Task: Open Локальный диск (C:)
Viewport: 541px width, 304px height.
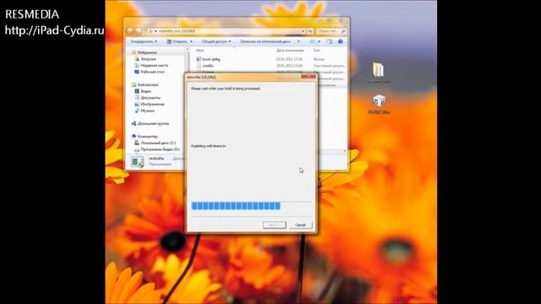Action: (158, 143)
